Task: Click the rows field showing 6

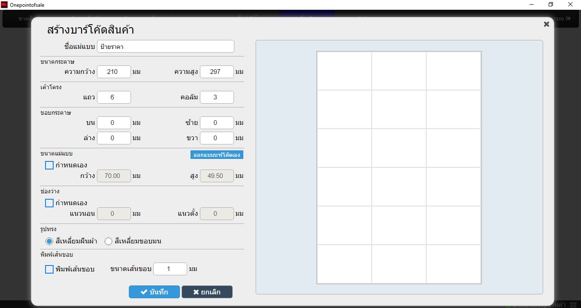Action: (x=114, y=97)
